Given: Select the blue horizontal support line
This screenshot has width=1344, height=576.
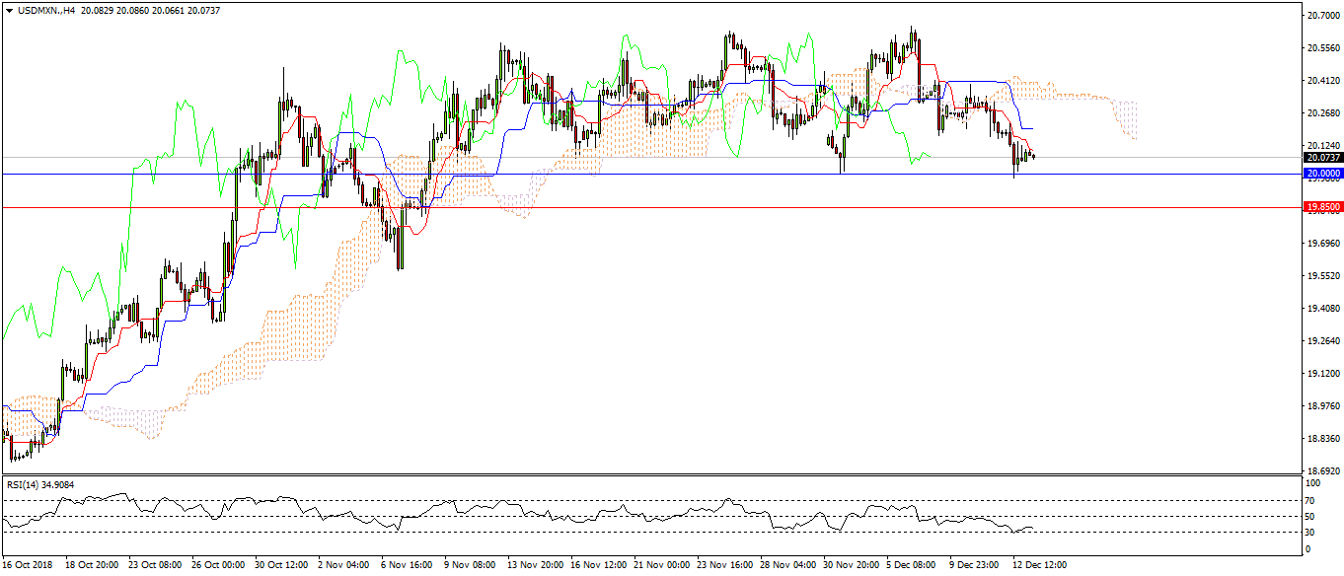Looking at the screenshot, I should 592,175.
